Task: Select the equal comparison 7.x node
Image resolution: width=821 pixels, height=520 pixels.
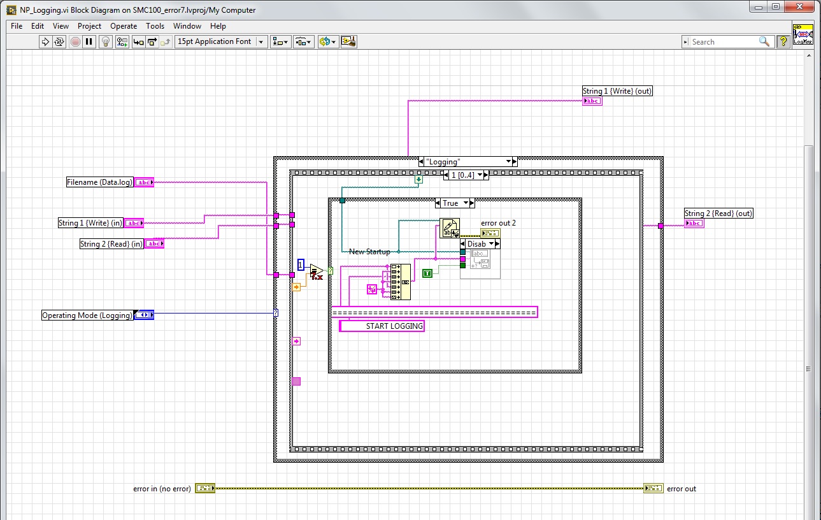Action: (x=317, y=272)
